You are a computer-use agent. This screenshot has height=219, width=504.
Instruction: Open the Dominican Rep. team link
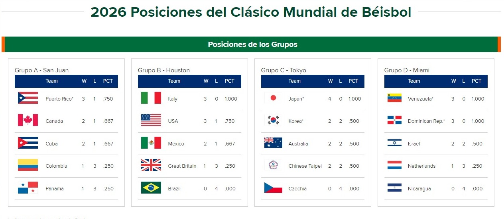pyautogui.click(x=426, y=121)
